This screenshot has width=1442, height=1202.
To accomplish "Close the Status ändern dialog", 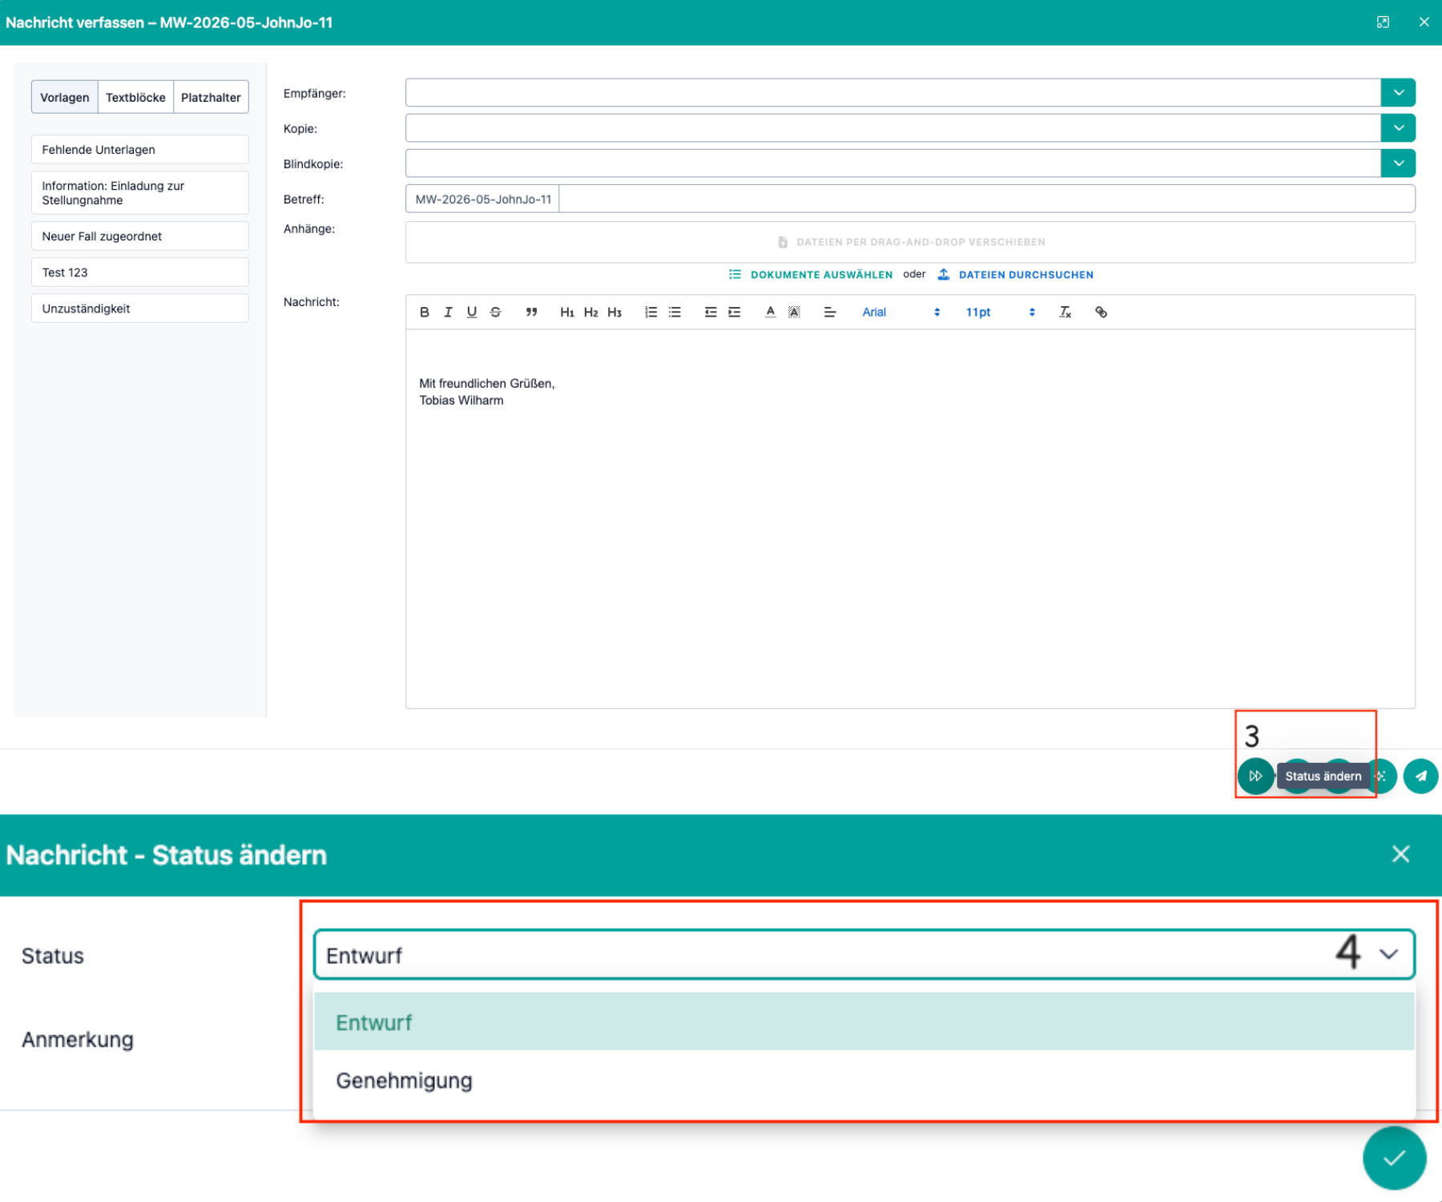I will pyautogui.click(x=1400, y=854).
